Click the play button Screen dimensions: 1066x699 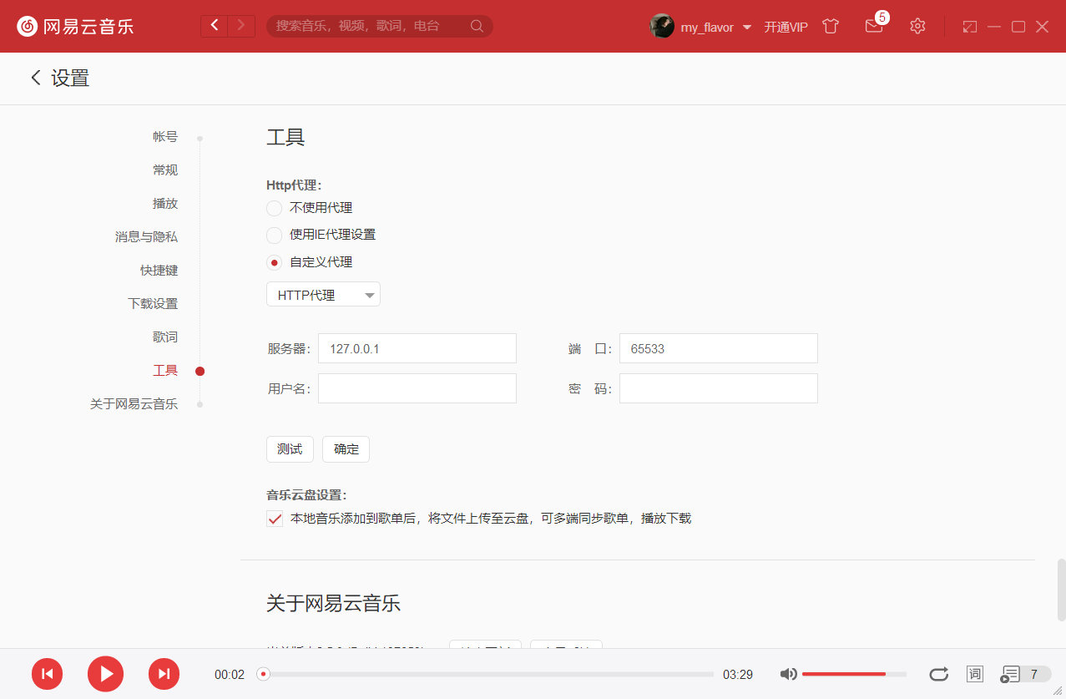[105, 674]
